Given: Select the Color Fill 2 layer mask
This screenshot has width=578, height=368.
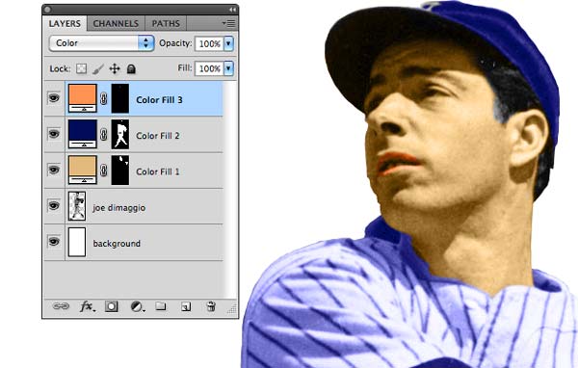Looking at the screenshot, I should pyautogui.click(x=120, y=134).
